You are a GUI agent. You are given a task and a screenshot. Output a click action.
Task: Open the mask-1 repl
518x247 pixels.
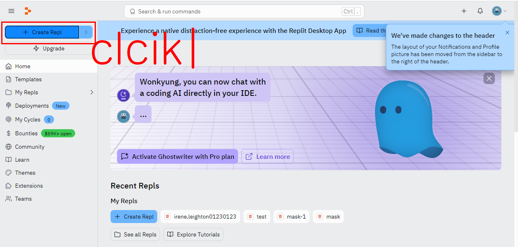292,217
